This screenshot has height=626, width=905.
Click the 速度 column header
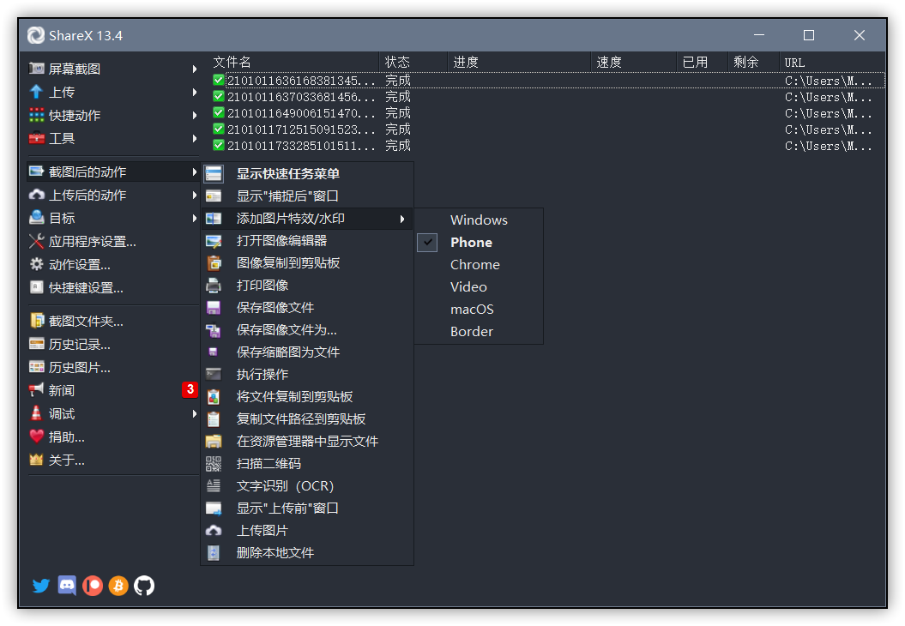coord(634,62)
